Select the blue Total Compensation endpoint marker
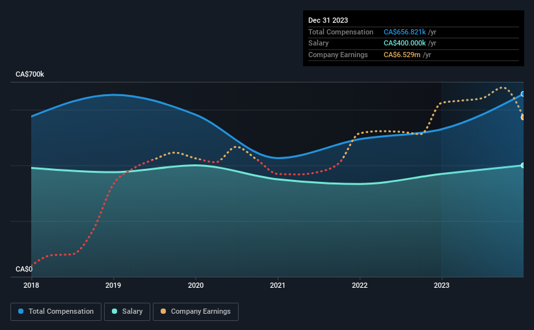 [523, 94]
